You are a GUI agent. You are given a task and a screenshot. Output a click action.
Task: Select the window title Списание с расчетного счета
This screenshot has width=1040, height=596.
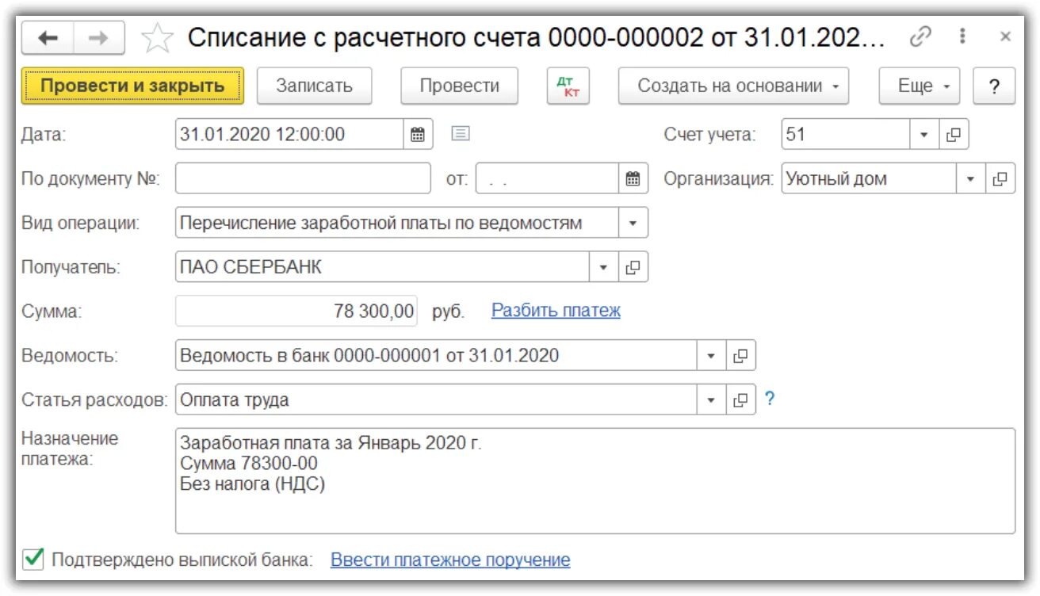coord(536,38)
